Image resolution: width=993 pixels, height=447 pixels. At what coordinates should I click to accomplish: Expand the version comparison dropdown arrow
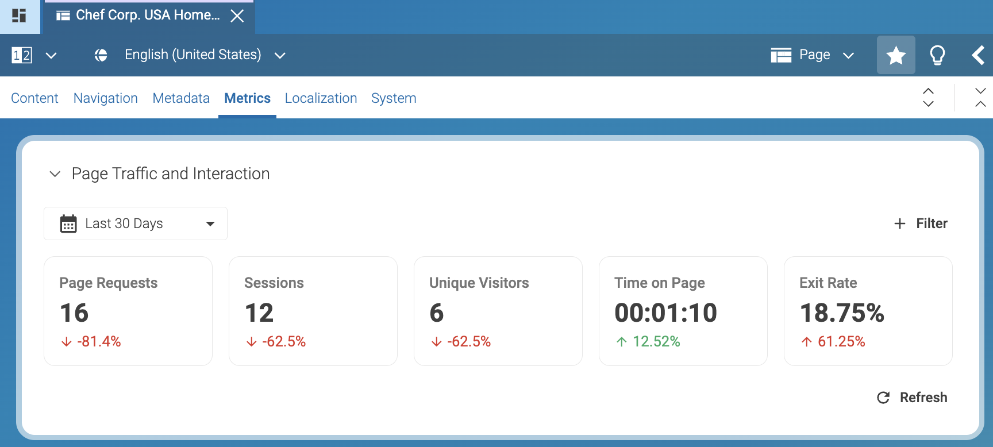click(51, 55)
